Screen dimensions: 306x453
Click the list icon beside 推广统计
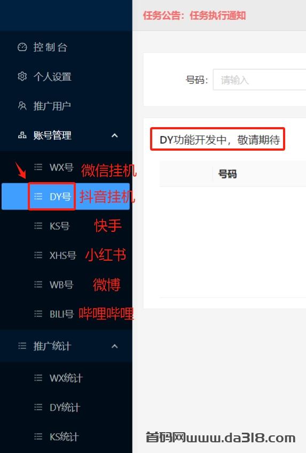22,346
